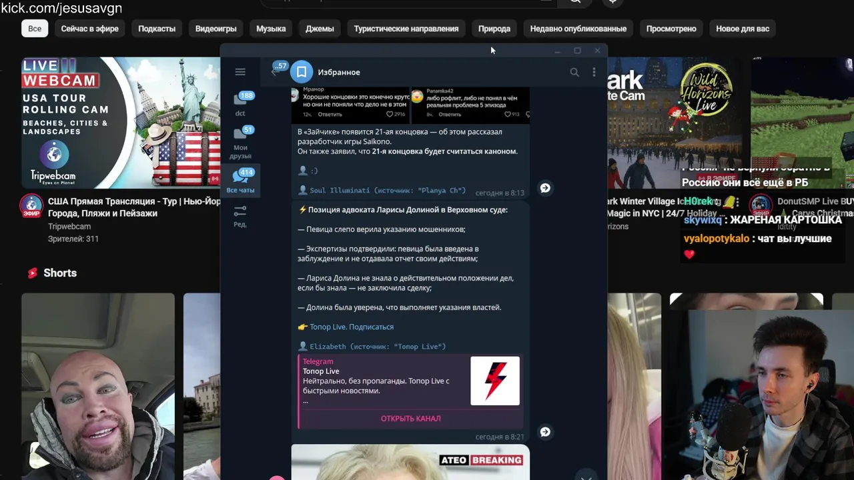The width and height of the screenshot is (854, 480).
Task: Select the dct chat folder
Action: pyautogui.click(x=240, y=105)
